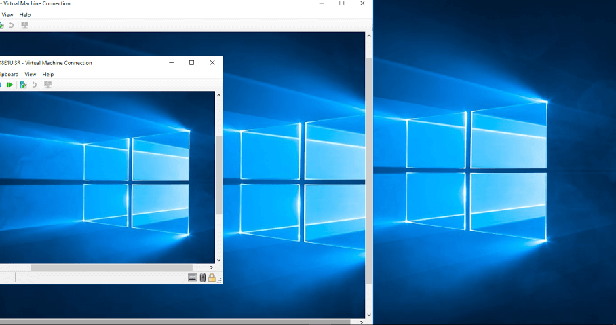The height and width of the screenshot is (325, 616).
Task: Open Help menu in outer VM window
Action: pyautogui.click(x=24, y=15)
